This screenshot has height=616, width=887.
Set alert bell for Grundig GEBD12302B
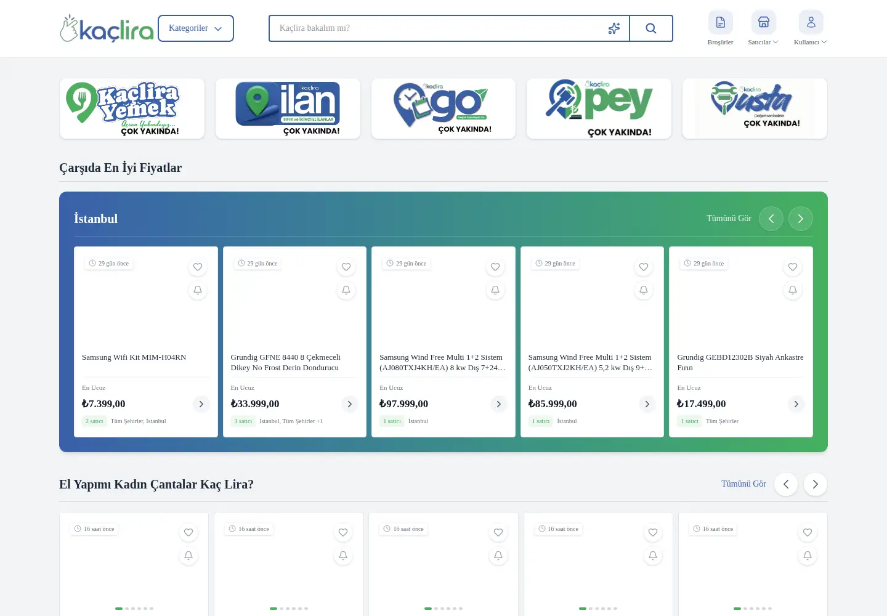[x=793, y=290]
